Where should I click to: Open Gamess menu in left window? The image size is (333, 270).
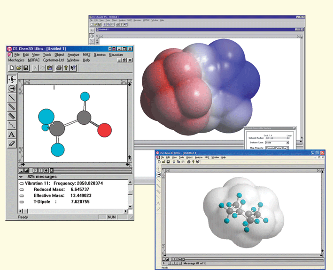(100, 55)
